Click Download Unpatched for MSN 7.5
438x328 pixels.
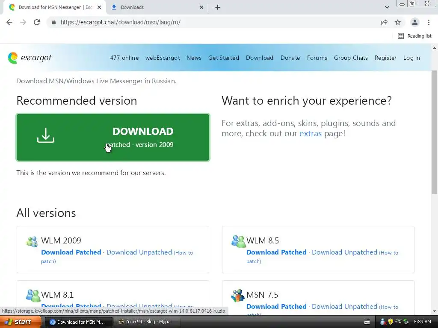(344, 307)
